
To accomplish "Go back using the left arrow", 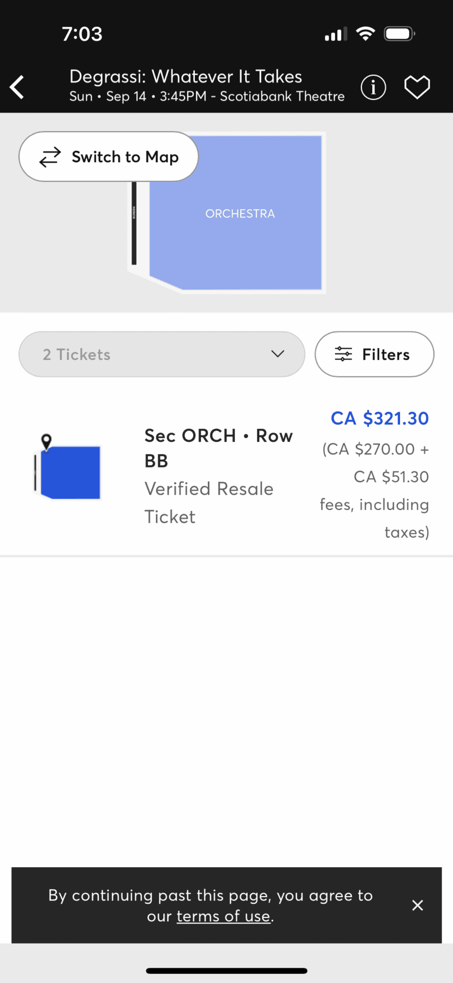I will [x=17, y=87].
